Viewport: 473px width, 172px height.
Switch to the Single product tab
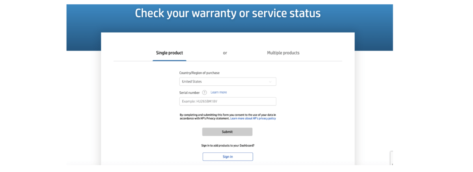(169, 53)
